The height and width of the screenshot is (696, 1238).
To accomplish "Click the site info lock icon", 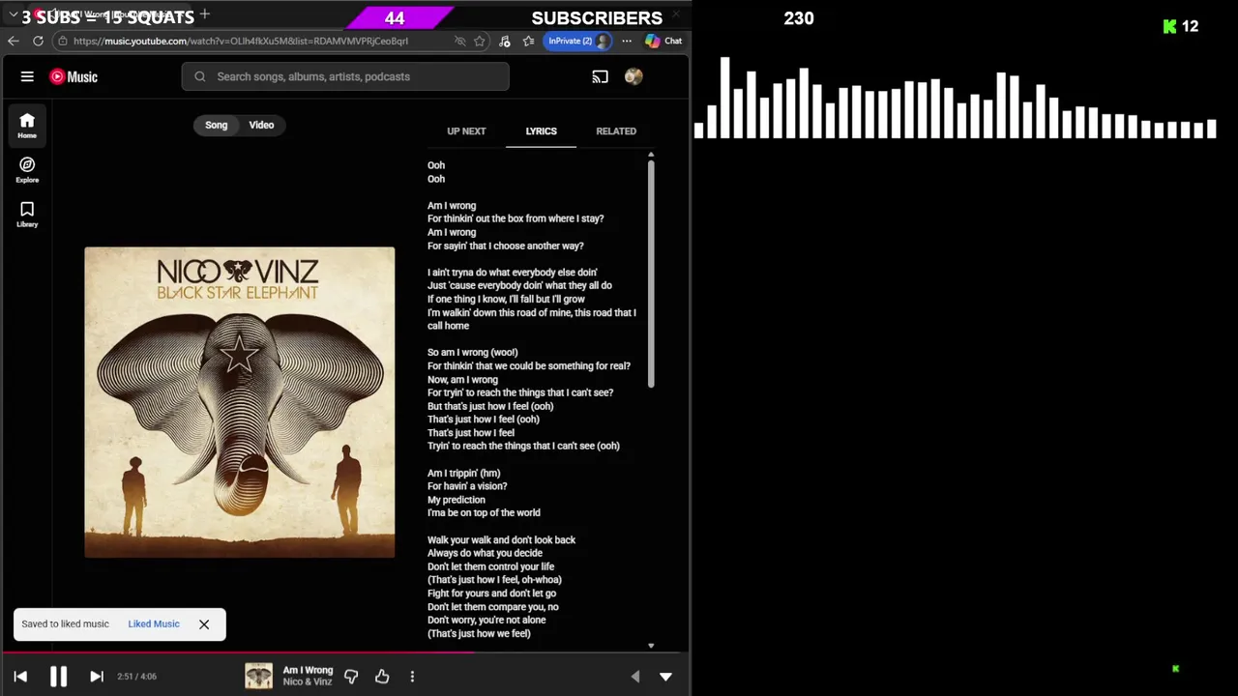I will point(62,41).
